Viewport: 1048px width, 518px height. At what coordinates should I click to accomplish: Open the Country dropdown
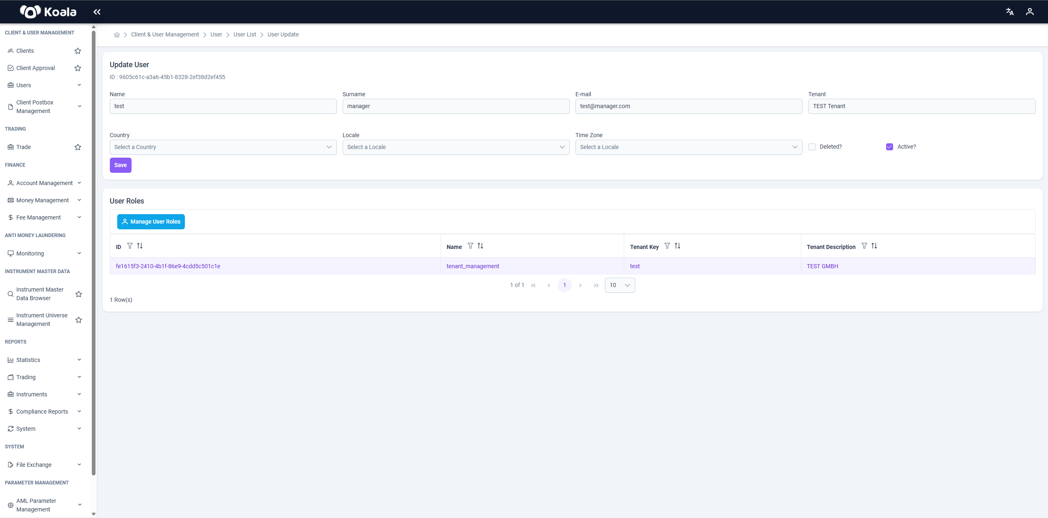tap(223, 147)
